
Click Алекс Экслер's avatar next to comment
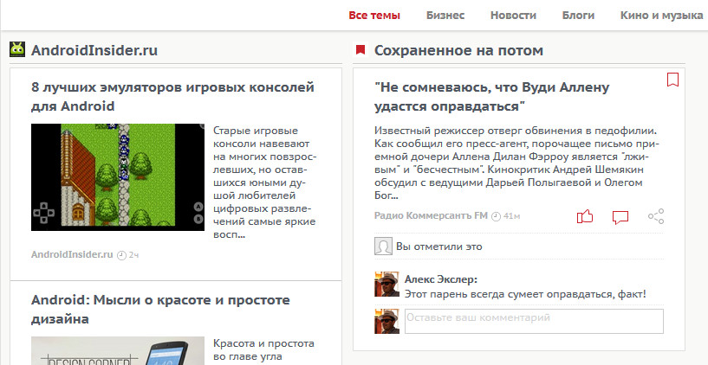click(x=386, y=285)
